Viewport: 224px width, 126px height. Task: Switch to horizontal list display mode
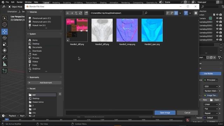(172, 13)
